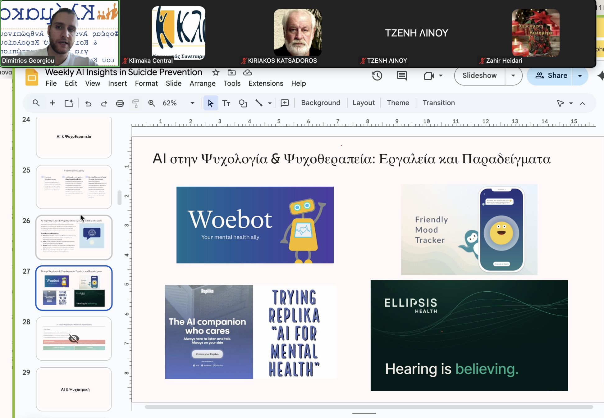Activate the paint format tool
This screenshot has height=418, width=604.
[x=135, y=103]
